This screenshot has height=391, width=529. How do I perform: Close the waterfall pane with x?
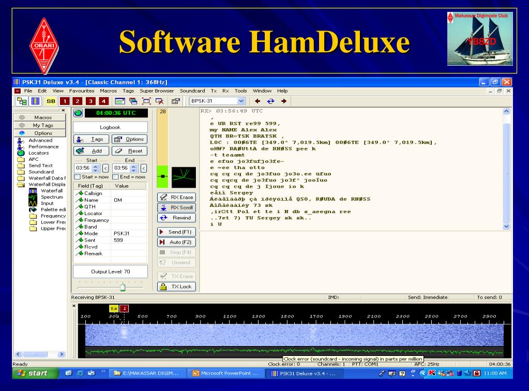(74, 306)
